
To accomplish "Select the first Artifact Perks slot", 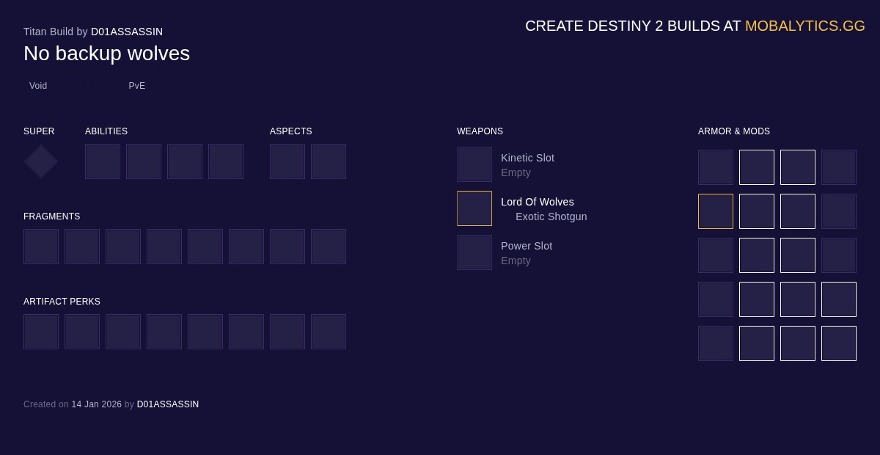I will 41,332.
